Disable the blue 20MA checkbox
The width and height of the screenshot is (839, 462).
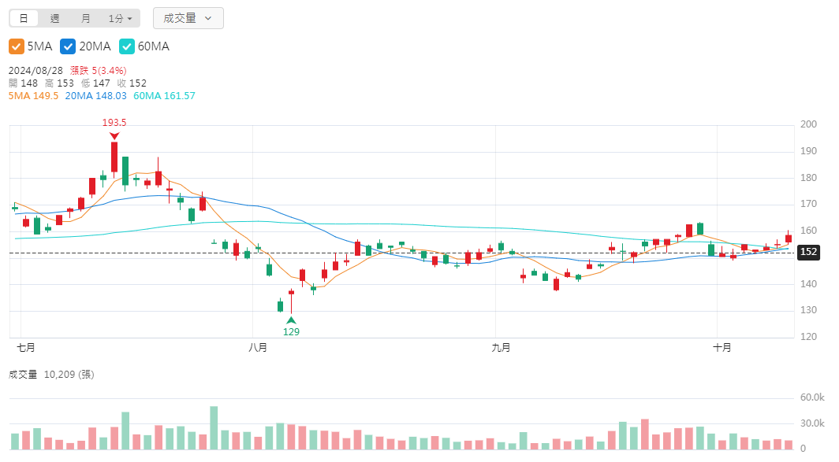click(x=68, y=46)
